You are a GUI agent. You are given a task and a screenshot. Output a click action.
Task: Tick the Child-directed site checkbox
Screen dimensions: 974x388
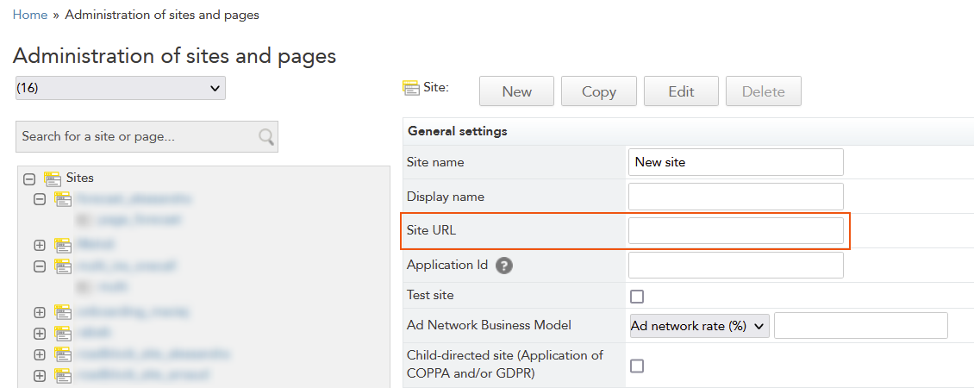coord(637,366)
